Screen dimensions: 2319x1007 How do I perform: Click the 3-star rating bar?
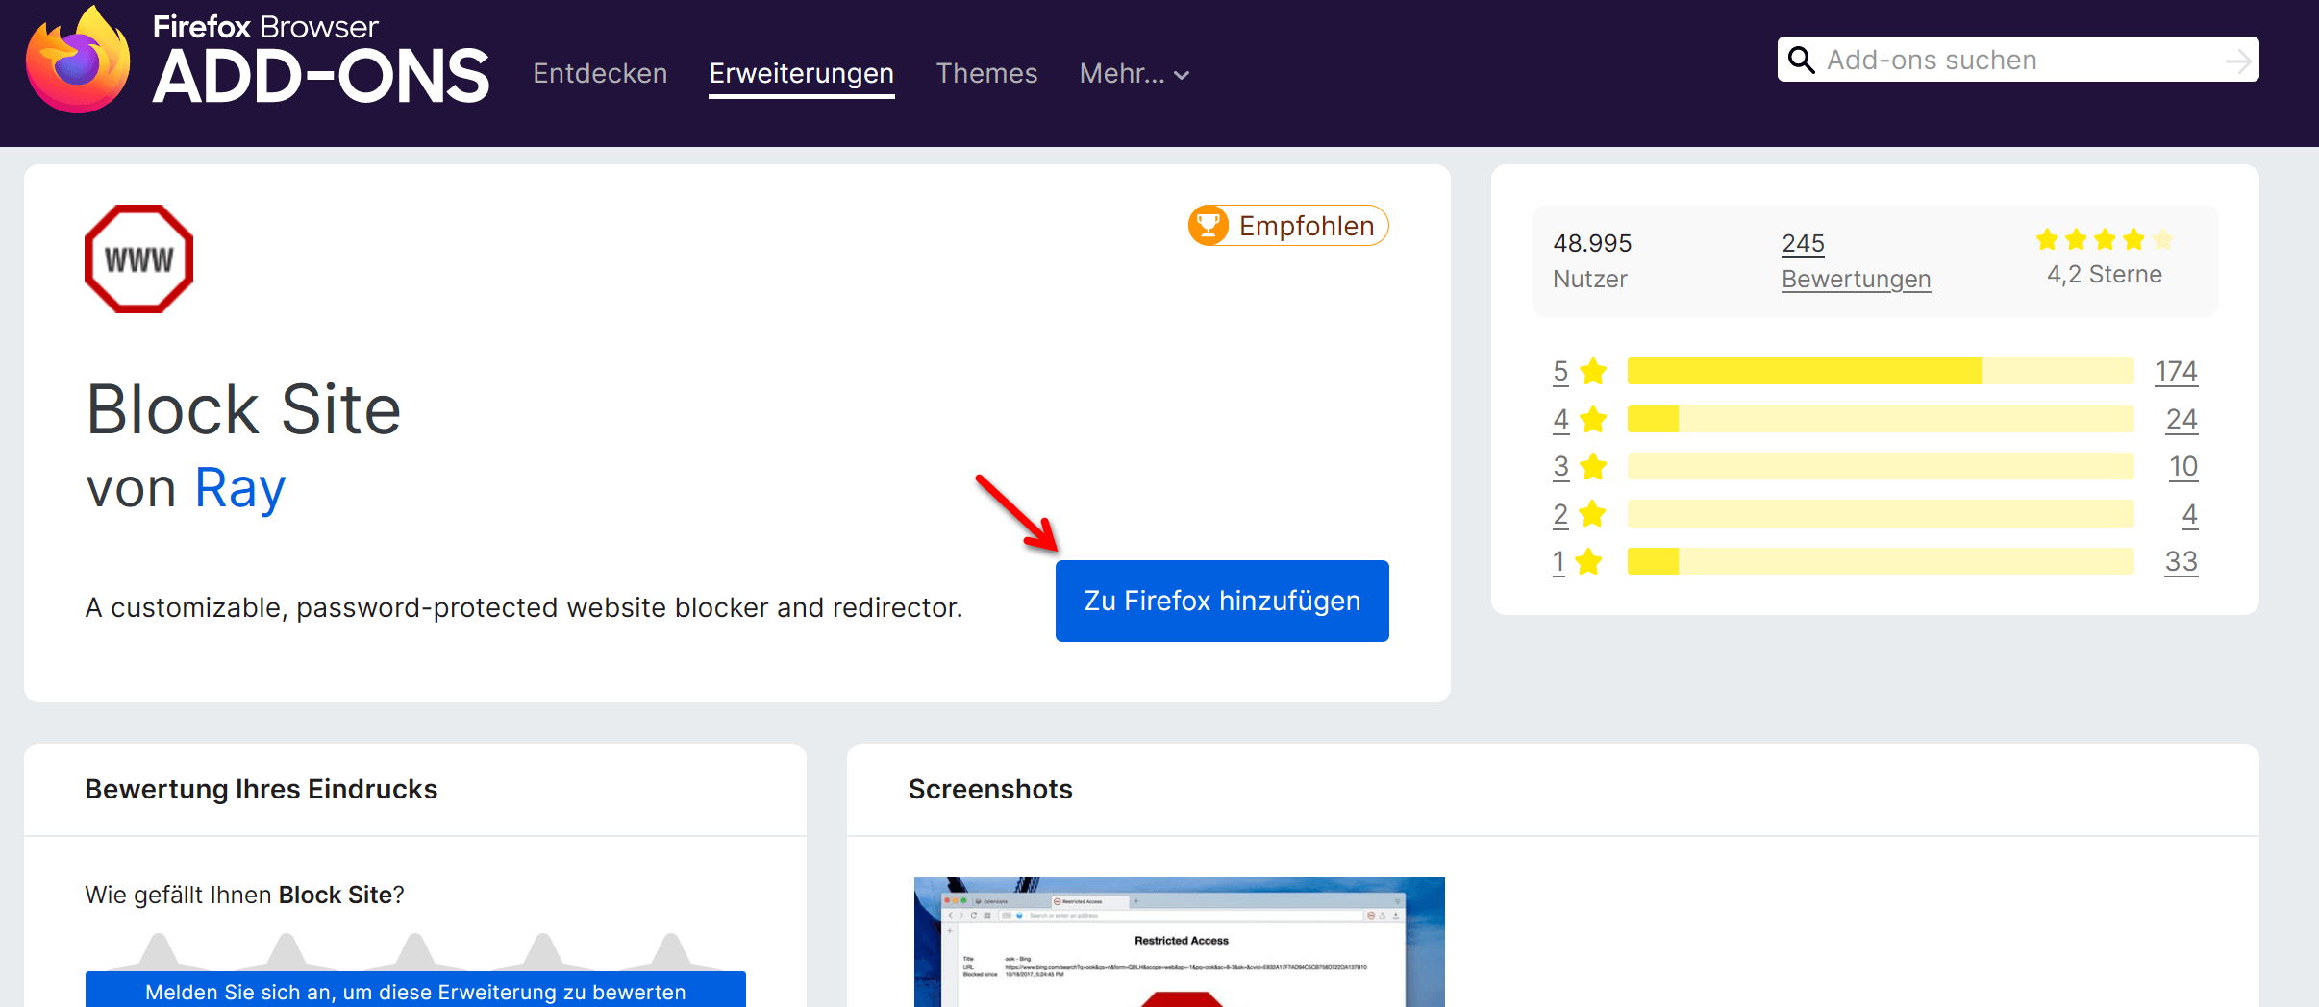click(x=1881, y=466)
